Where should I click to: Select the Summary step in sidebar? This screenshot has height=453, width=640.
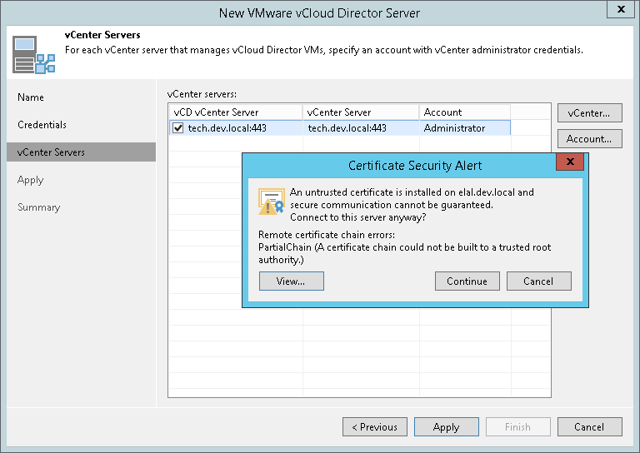37,207
